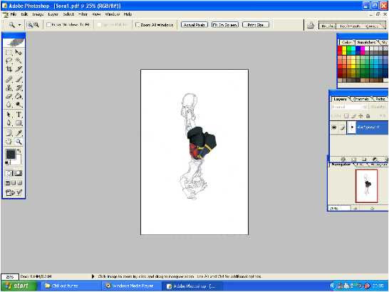Viewport: 389px width, 292px height.
Task: Switch to Full Screen mode
Action: [20, 183]
